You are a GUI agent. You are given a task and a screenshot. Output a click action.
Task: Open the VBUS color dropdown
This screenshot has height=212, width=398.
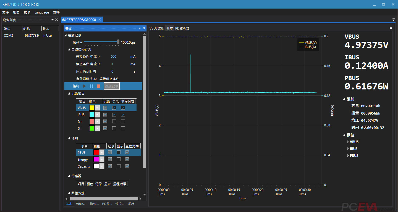[97, 108]
